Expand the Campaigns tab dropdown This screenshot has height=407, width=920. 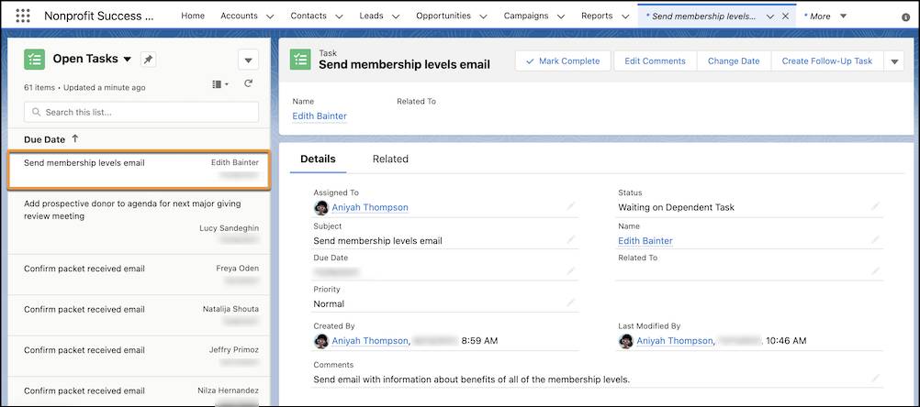(x=560, y=16)
